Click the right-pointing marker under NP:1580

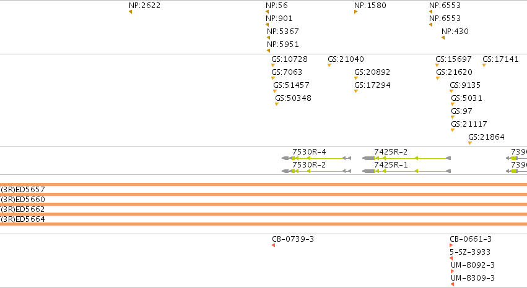[355, 12]
